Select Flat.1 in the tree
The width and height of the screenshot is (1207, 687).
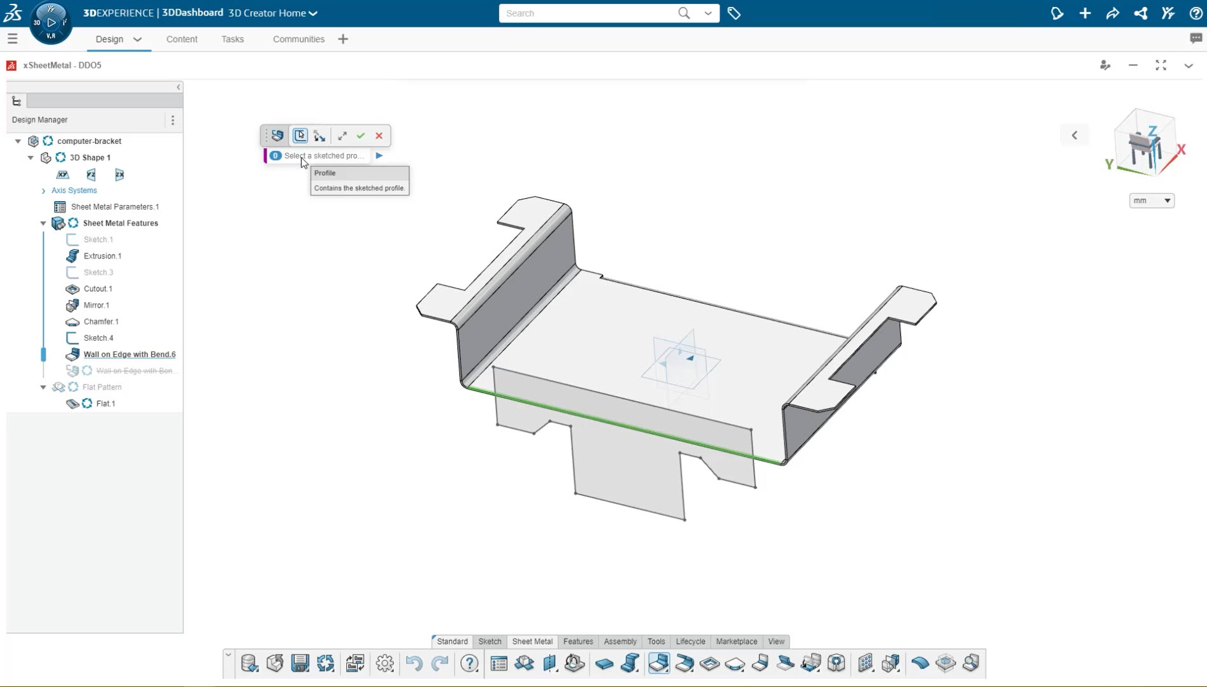pos(105,404)
